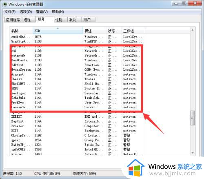This screenshot has height=179, width=204.
Task: Select the WinHttpA... service row
Action: pos(77,41)
